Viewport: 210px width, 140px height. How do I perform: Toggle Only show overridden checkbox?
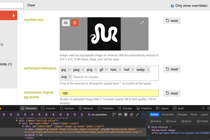[x=172, y=6]
